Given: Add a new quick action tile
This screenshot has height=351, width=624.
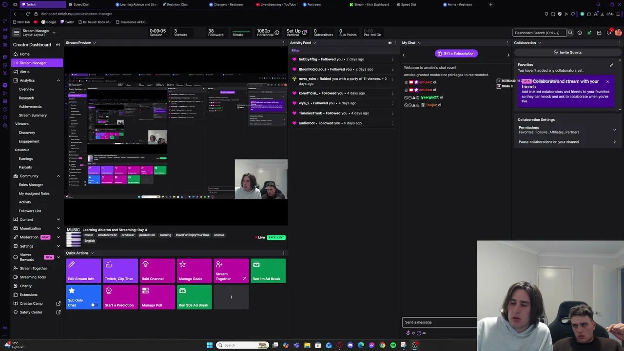Looking at the screenshot, I should coord(231,297).
